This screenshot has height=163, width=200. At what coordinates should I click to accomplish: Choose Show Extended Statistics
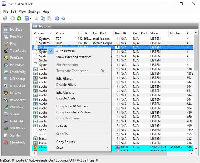click(x=79, y=57)
